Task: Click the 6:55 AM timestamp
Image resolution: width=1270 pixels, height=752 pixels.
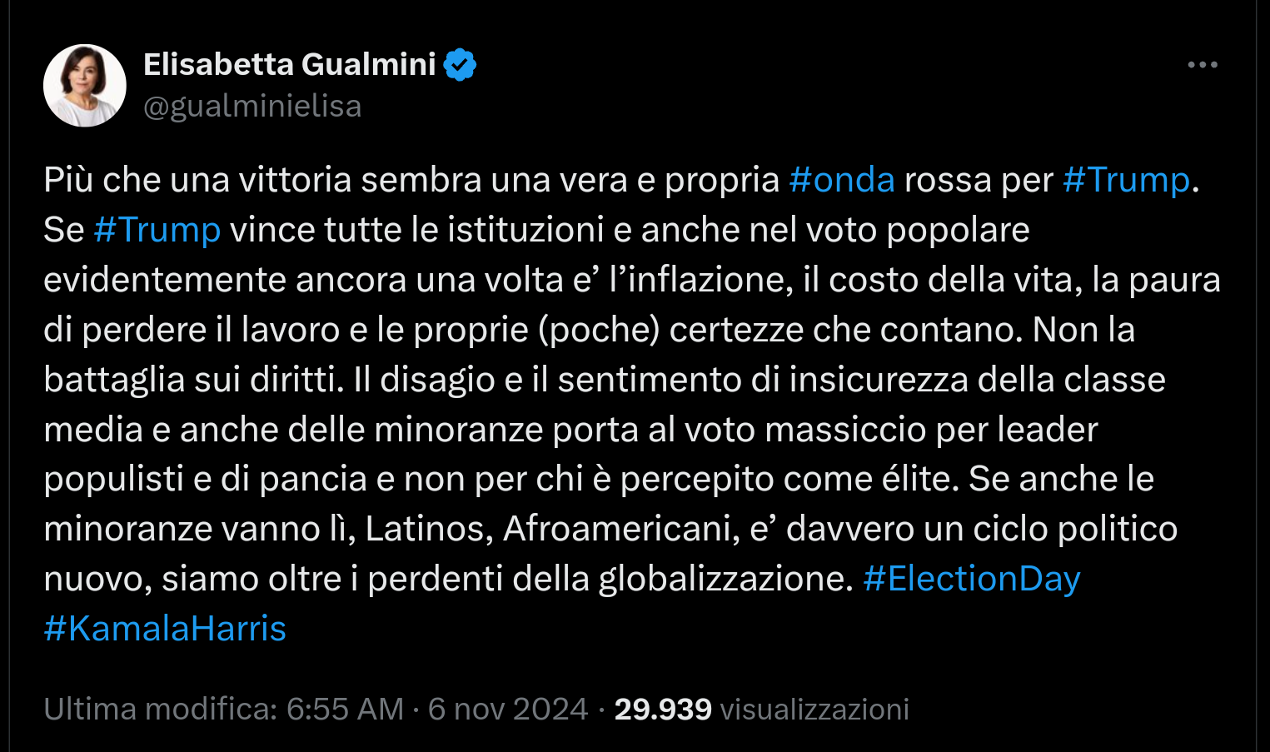Action: coord(345,710)
